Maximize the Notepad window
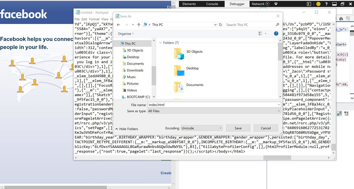 316,12
